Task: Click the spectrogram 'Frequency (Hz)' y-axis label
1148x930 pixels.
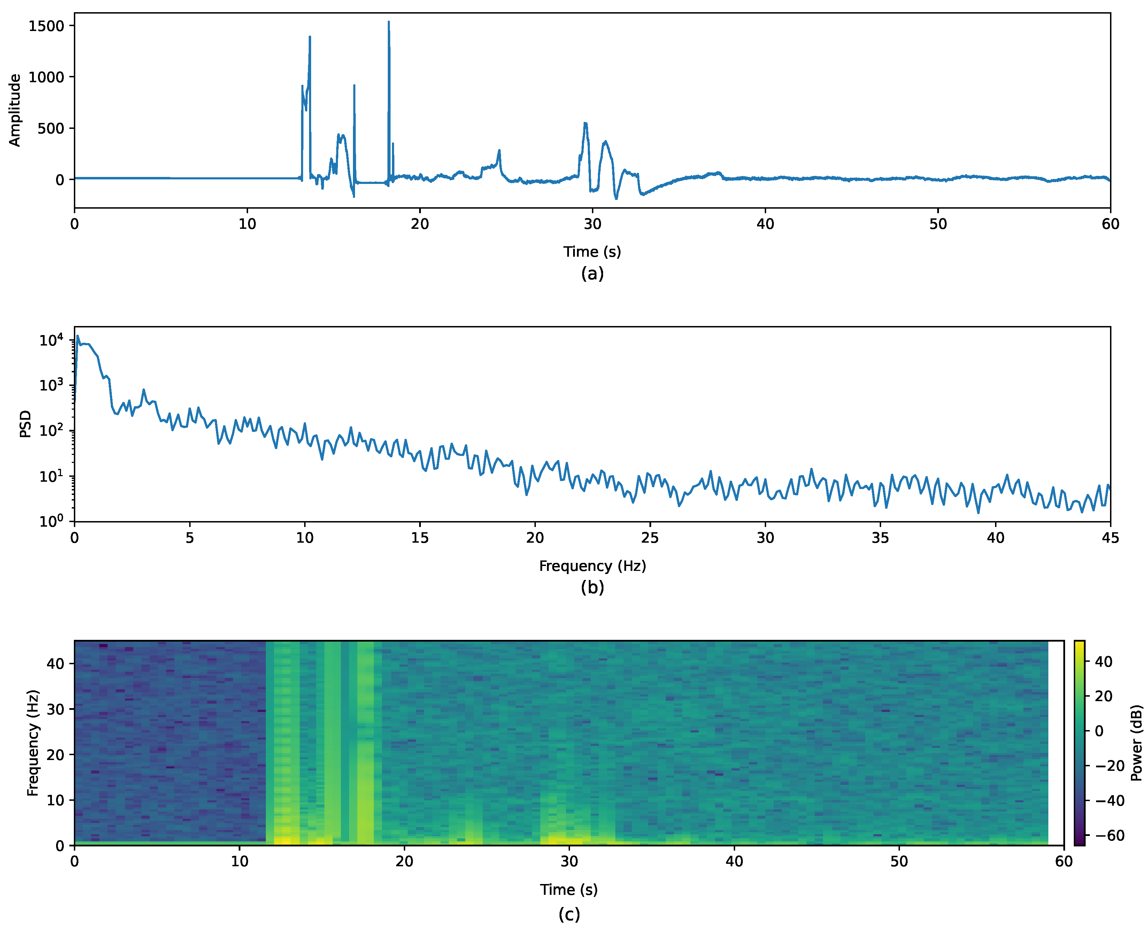Action: [33, 743]
